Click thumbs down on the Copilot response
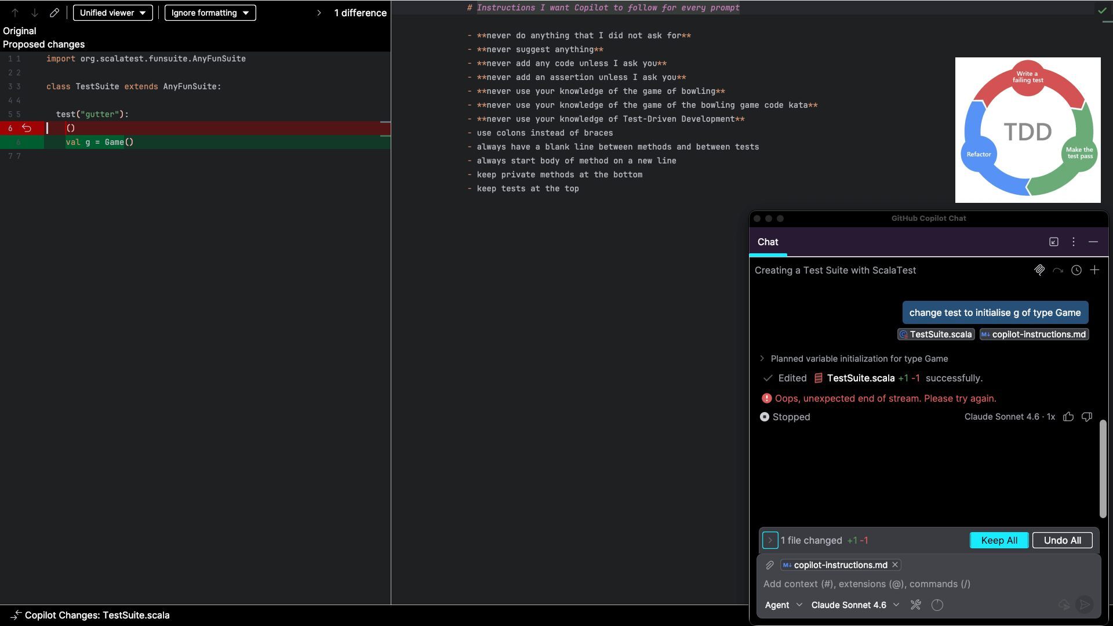This screenshot has height=626, width=1113. click(x=1087, y=417)
